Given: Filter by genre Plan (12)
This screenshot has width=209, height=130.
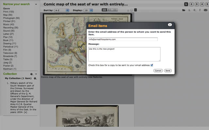Looking at the screenshot, I should [x=8, y=37].
